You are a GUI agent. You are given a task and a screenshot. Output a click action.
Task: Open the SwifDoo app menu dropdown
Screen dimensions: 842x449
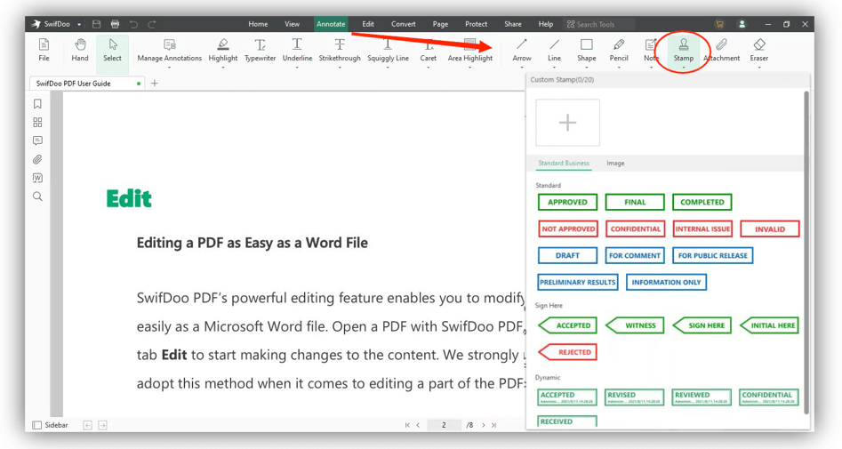coord(79,25)
